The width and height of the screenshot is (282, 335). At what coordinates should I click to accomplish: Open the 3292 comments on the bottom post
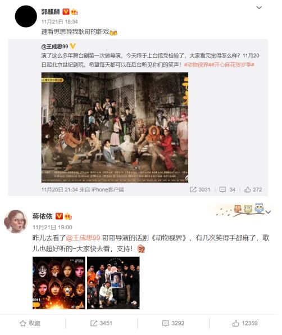click(x=173, y=323)
